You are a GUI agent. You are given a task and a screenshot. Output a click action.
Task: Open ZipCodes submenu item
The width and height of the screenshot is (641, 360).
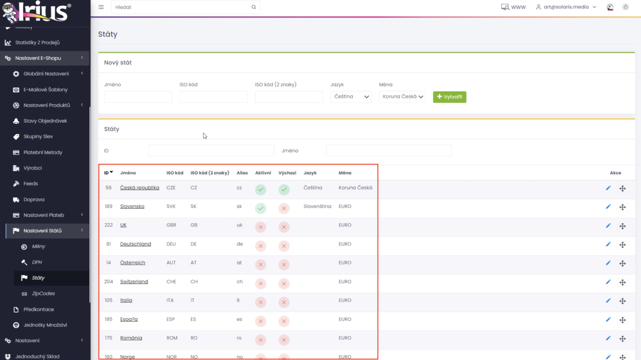click(43, 294)
